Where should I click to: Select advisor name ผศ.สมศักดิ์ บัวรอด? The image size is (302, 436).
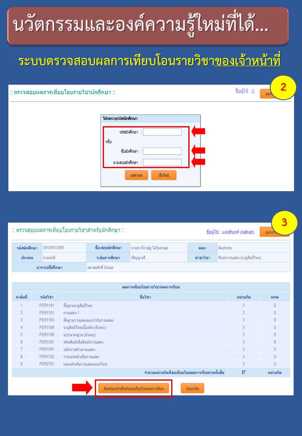coord(100,267)
